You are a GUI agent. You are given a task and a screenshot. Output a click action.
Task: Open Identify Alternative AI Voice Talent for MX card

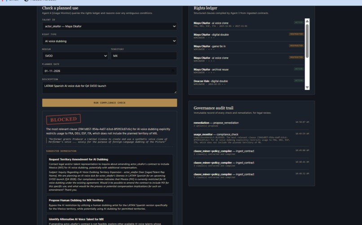click(x=110, y=220)
